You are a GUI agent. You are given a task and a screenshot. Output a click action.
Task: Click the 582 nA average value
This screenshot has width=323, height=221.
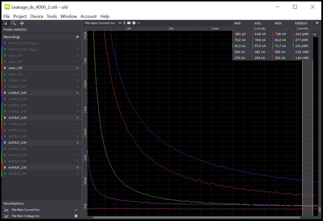[260, 52]
